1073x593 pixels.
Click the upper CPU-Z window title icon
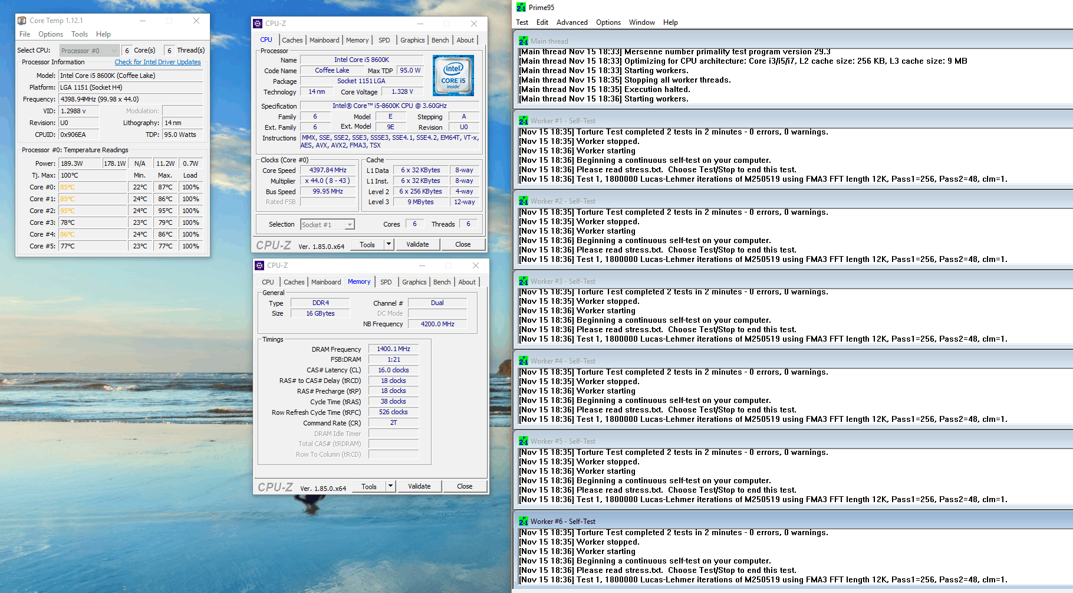click(x=258, y=24)
